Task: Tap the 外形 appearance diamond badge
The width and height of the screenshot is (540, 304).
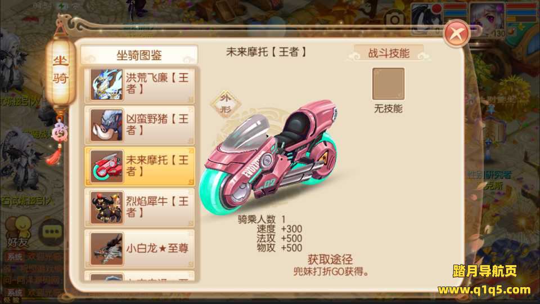Action: pyautogui.click(x=226, y=104)
